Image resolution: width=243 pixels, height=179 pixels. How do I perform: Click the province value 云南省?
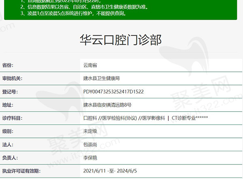[90, 65]
